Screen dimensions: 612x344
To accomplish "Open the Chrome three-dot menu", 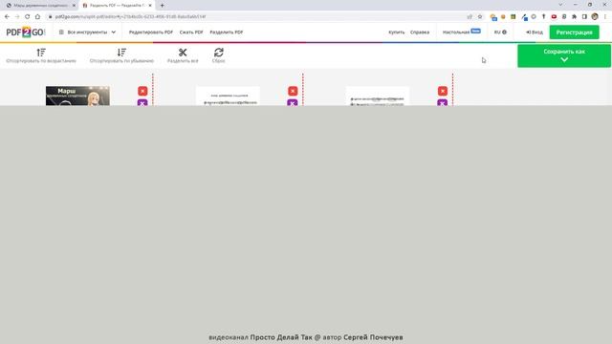I will point(605,17).
